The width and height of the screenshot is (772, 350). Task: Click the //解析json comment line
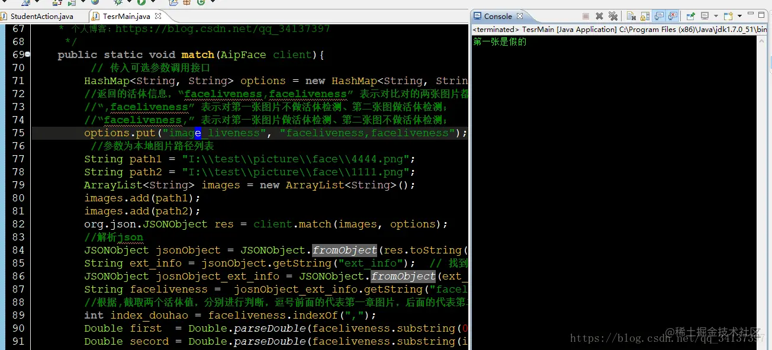coord(114,237)
